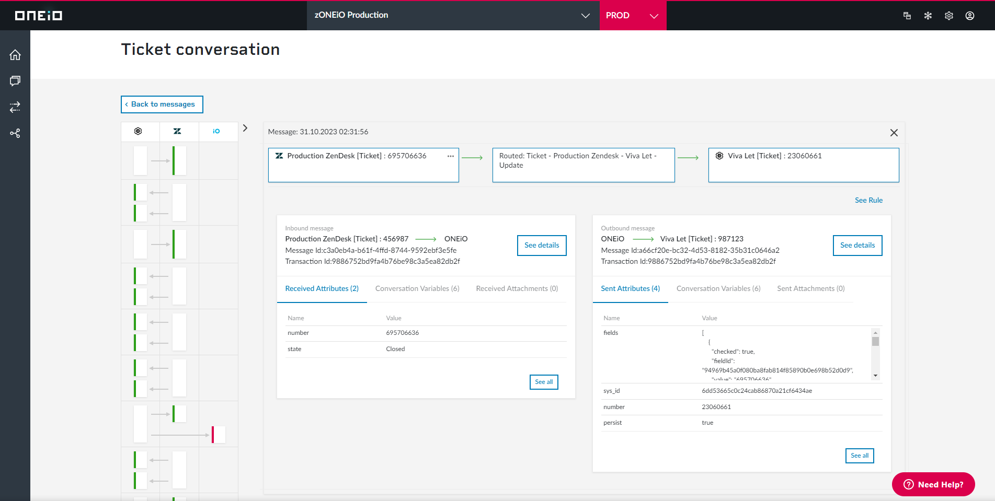
Task: Go back to messages
Action: (162, 104)
